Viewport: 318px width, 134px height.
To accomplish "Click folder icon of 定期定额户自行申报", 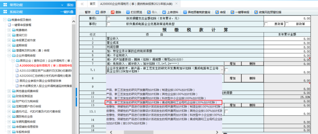I will tap(14, 106).
